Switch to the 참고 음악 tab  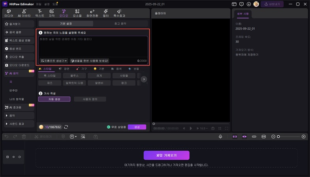(120, 24)
